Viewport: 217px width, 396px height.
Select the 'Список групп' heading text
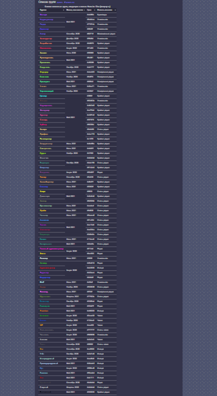click(x=47, y=2)
